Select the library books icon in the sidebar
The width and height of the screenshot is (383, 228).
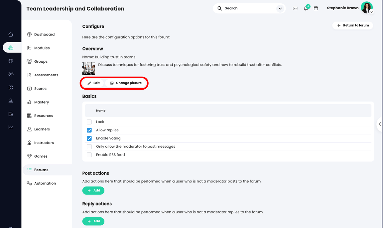click(x=10, y=114)
